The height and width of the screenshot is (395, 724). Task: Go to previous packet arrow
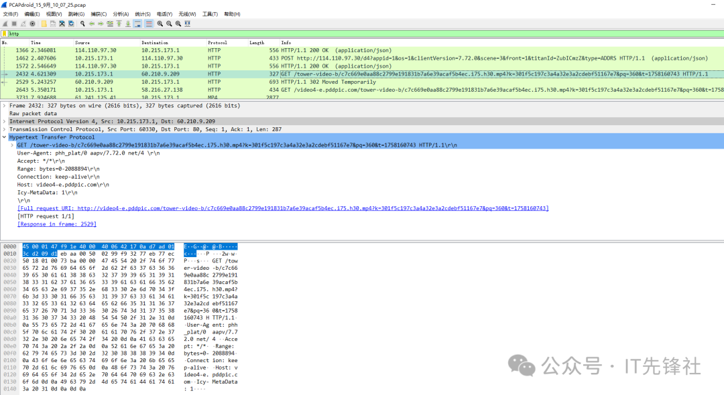tap(91, 23)
